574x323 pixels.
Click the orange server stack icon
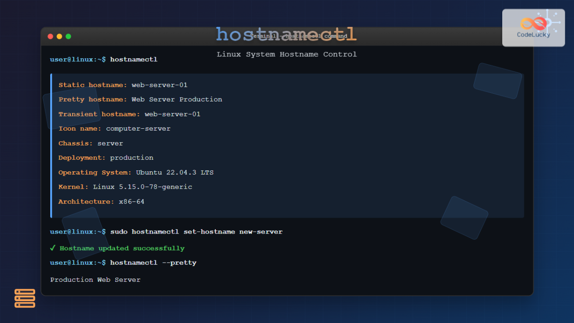[x=24, y=298]
